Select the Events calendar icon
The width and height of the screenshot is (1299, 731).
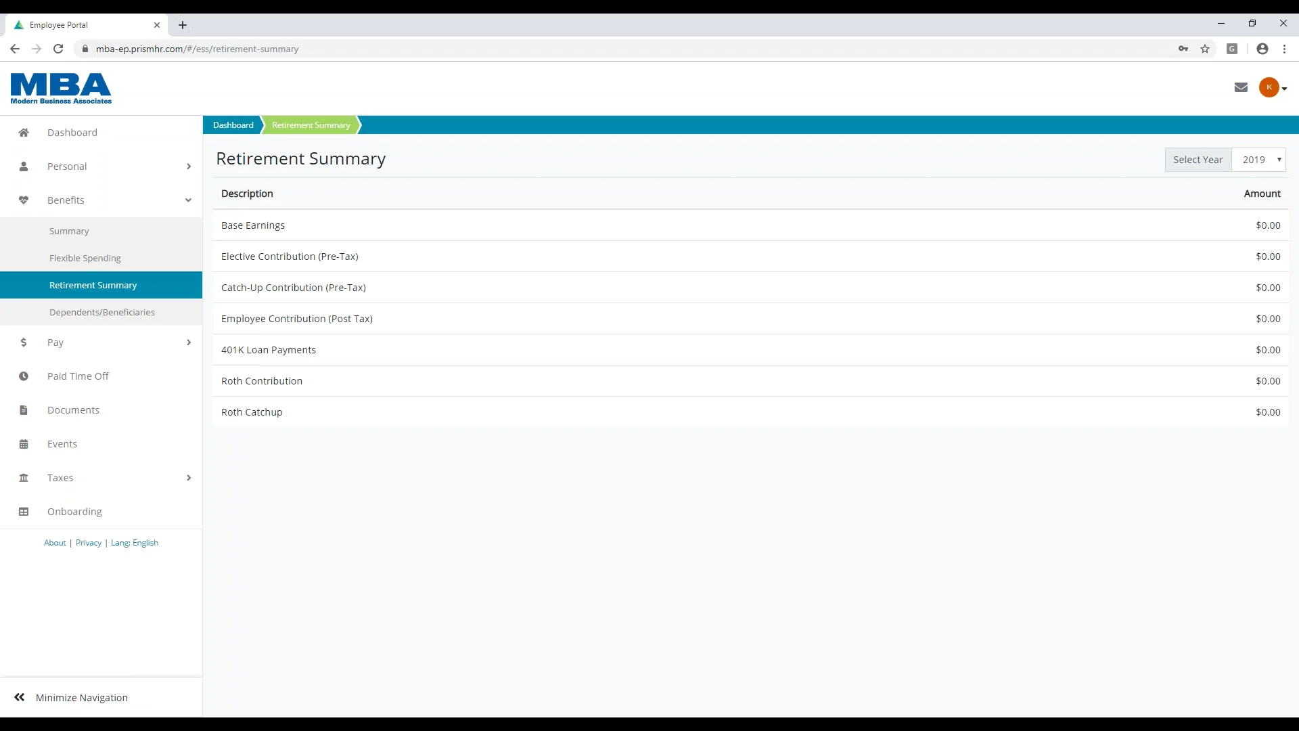coord(24,443)
